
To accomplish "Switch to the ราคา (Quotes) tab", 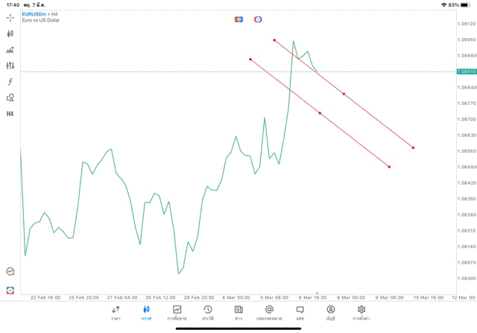I will pyautogui.click(x=116, y=312).
